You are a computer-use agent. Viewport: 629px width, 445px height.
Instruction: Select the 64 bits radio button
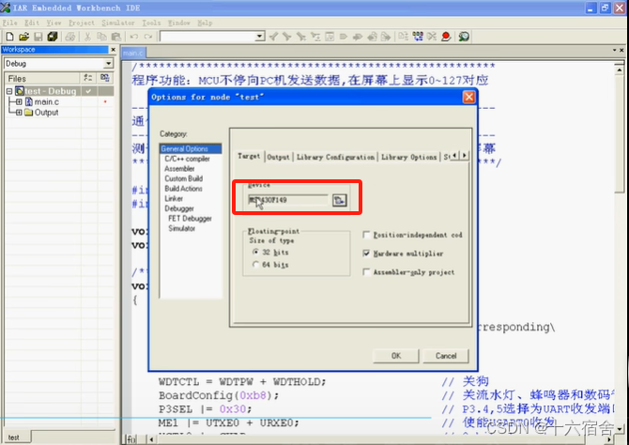pos(255,265)
